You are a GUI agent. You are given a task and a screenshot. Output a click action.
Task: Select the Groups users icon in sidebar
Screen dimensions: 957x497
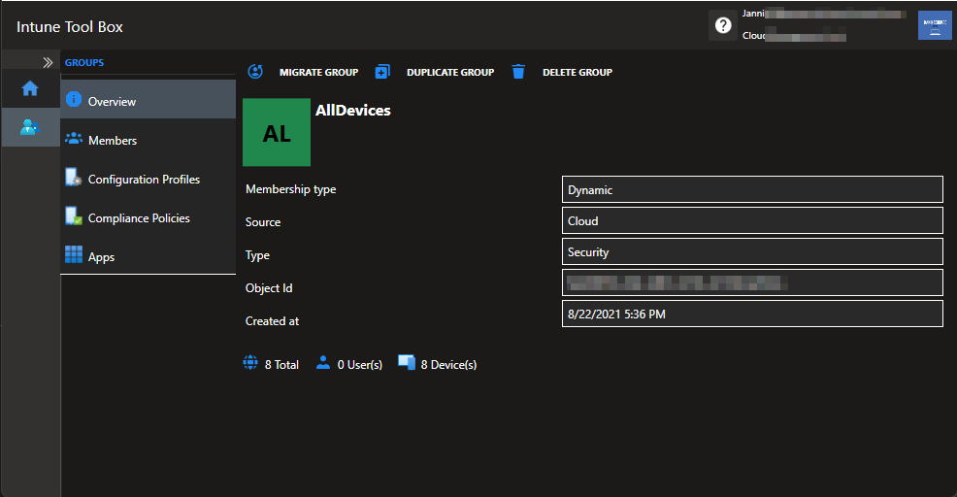[30, 127]
